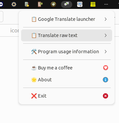Click the red X circle beside Exit

pos(105,96)
